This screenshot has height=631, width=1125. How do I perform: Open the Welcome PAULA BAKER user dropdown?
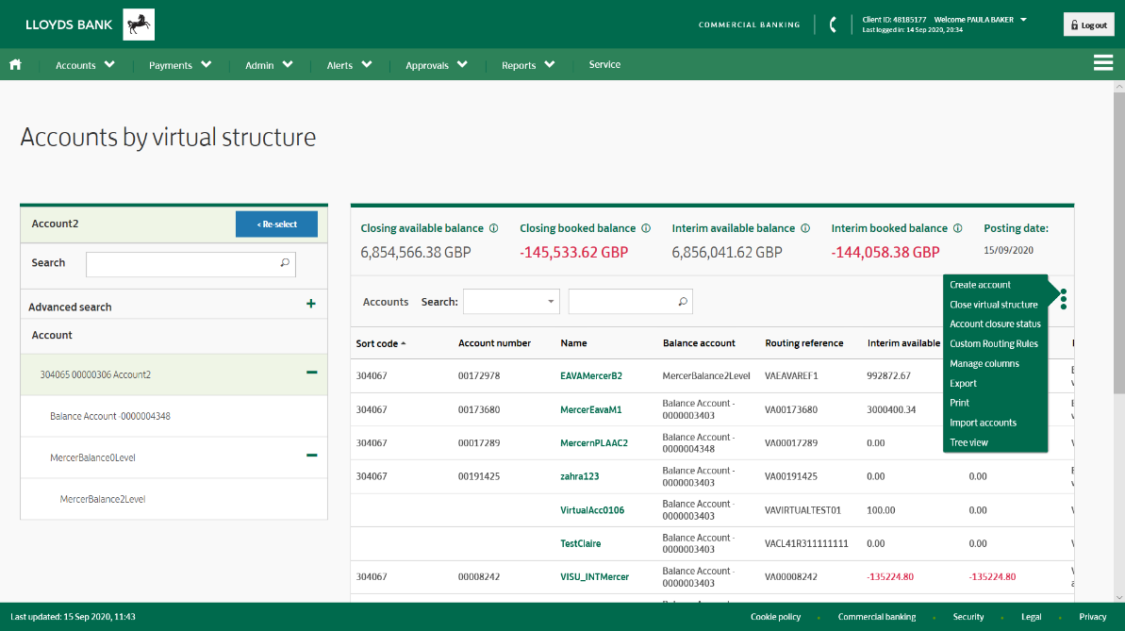[x=980, y=20]
